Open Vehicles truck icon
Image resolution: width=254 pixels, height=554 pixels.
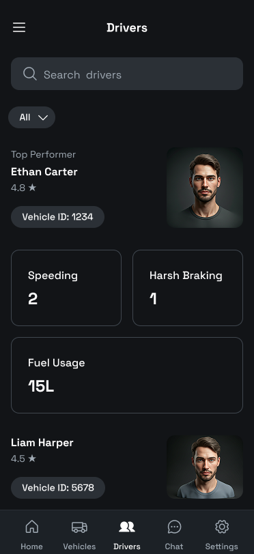[79, 527]
